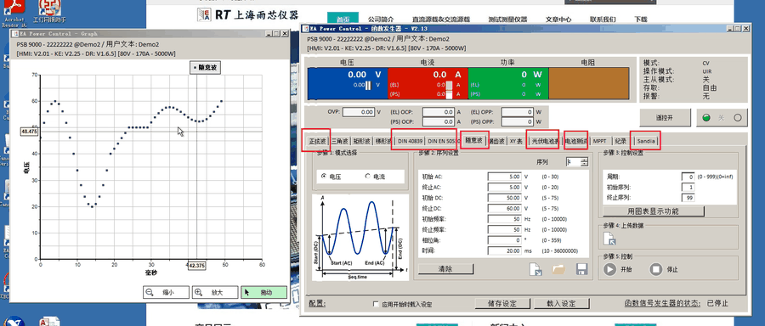Image resolution: width=765 pixels, height=326 pixels.
Task: Open the Sandia tab
Action: 646,141
